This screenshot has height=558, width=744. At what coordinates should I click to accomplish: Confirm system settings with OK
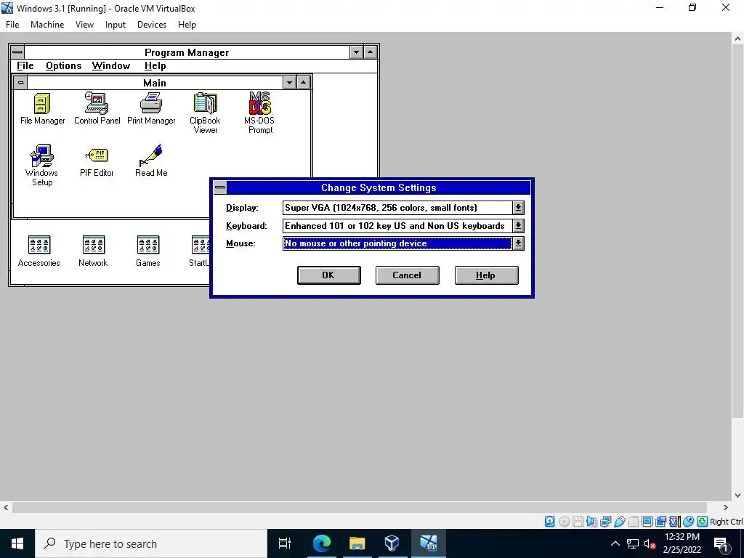329,275
